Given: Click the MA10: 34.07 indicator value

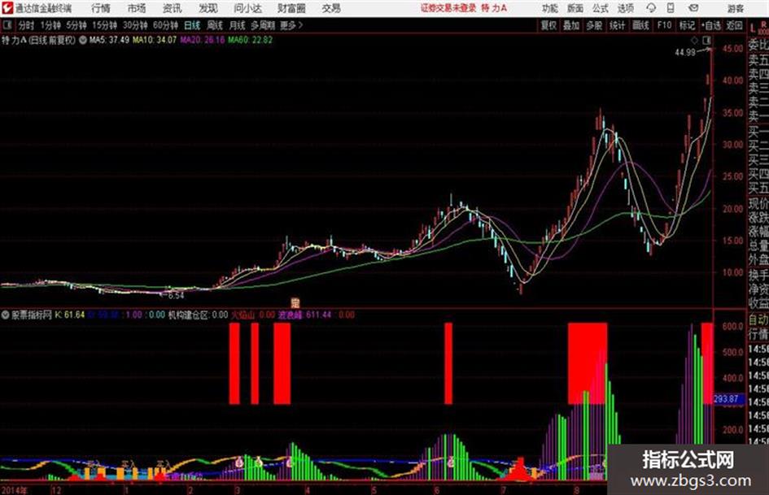Looking at the screenshot, I should pyautogui.click(x=154, y=40).
